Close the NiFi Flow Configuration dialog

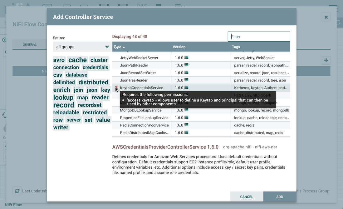pyautogui.click(x=326, y=17)
